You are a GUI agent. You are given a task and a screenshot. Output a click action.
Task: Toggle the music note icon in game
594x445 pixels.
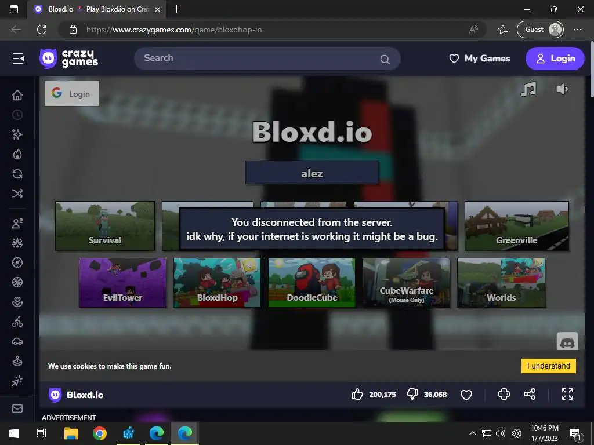point(528,89)
